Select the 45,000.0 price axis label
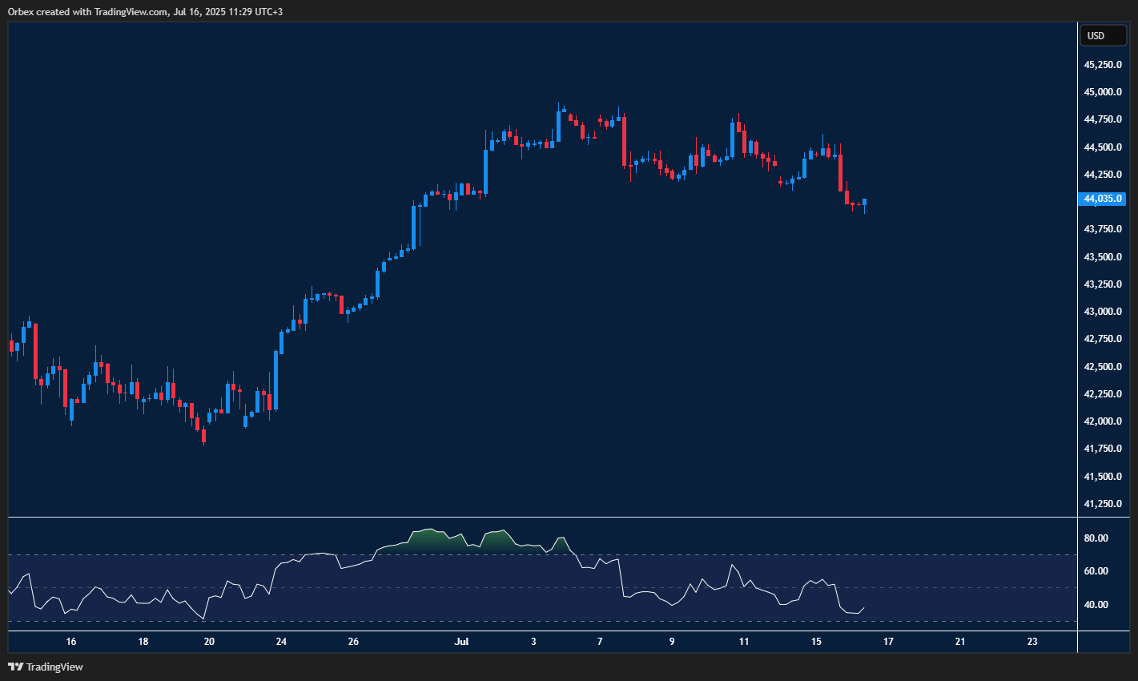Screen dimensions: 1138x681 click(x=1102, y=92)
